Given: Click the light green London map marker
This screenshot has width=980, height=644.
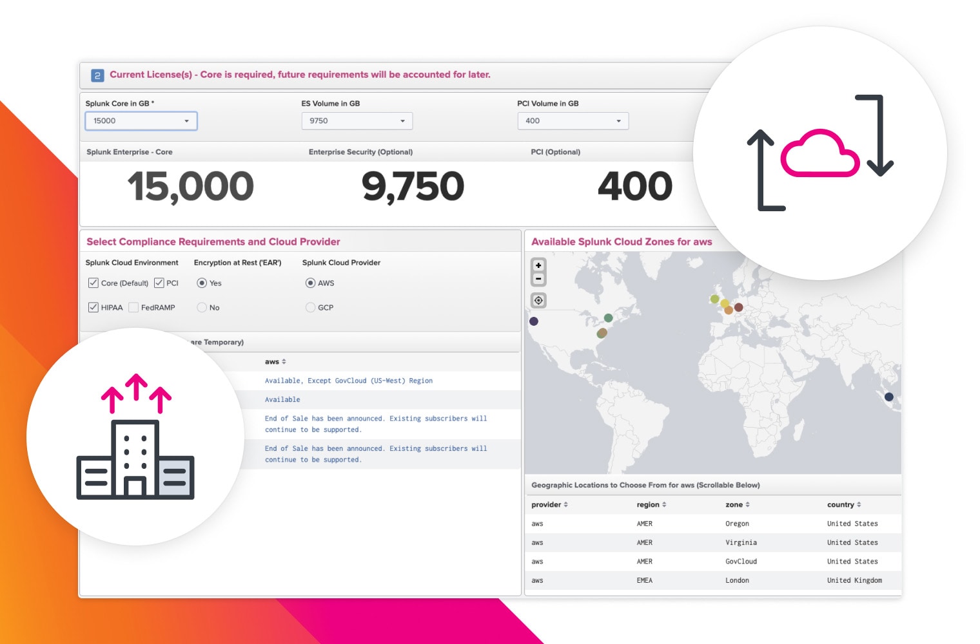Looking at the screenshot, I should click(714, 299).
